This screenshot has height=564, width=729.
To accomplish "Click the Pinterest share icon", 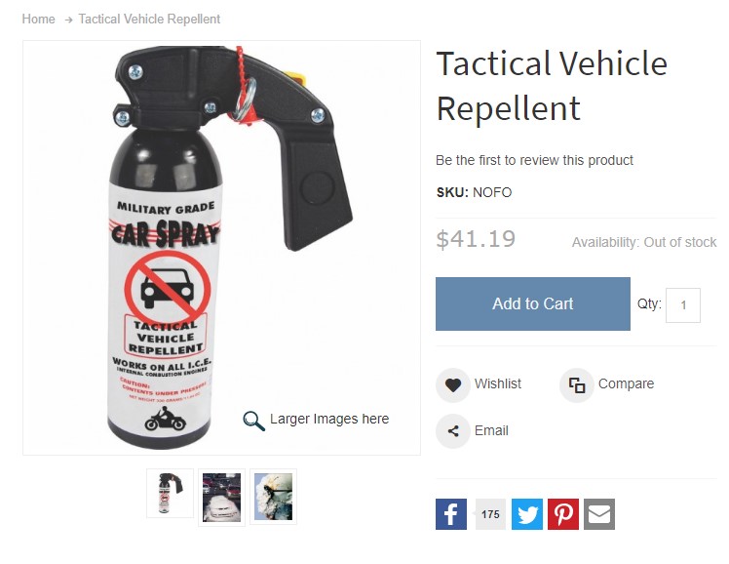I will click(x=563, y=514).
